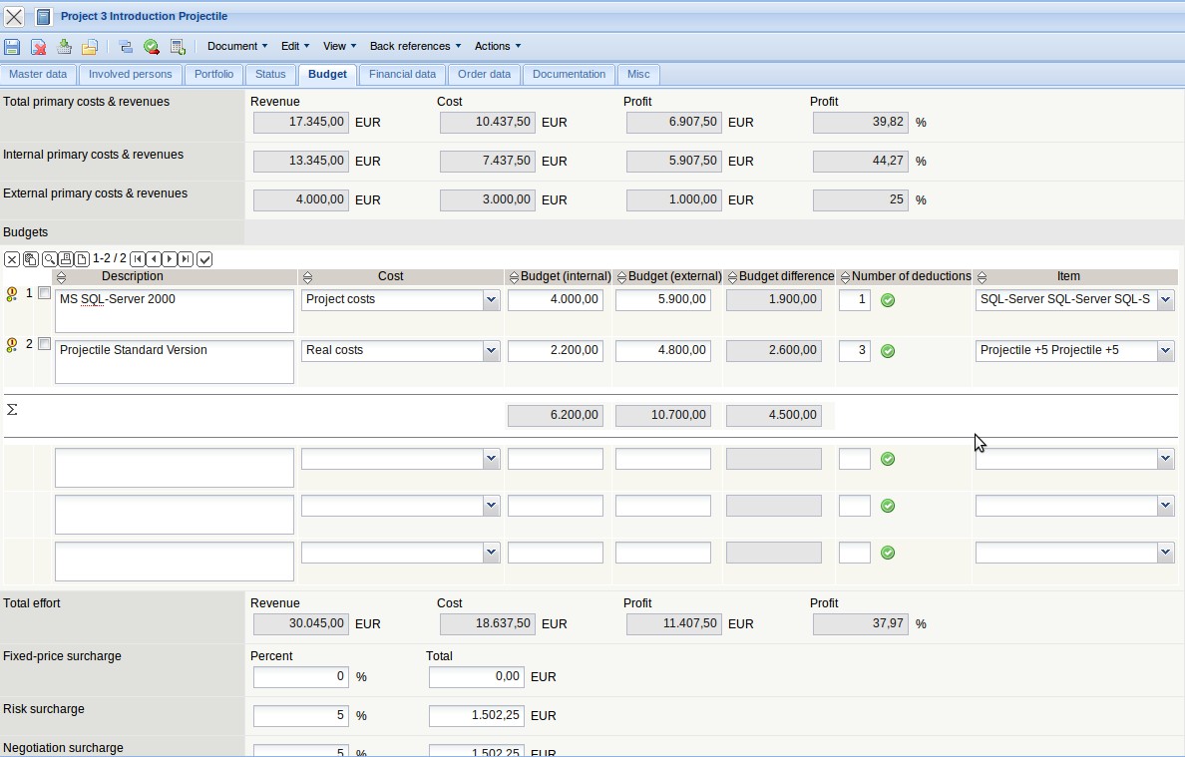Screen dimensions: 1185x757
Task: Click the print icon in Budgets toolbar
Action: 66,259
